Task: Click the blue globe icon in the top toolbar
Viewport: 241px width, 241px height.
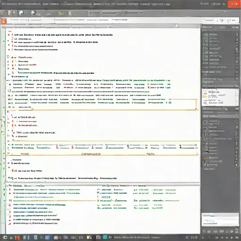Action: tap(21, 13)
